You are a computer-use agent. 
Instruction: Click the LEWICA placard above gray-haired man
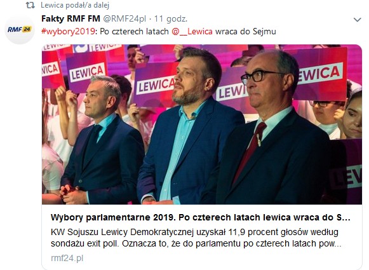point(86,70)
